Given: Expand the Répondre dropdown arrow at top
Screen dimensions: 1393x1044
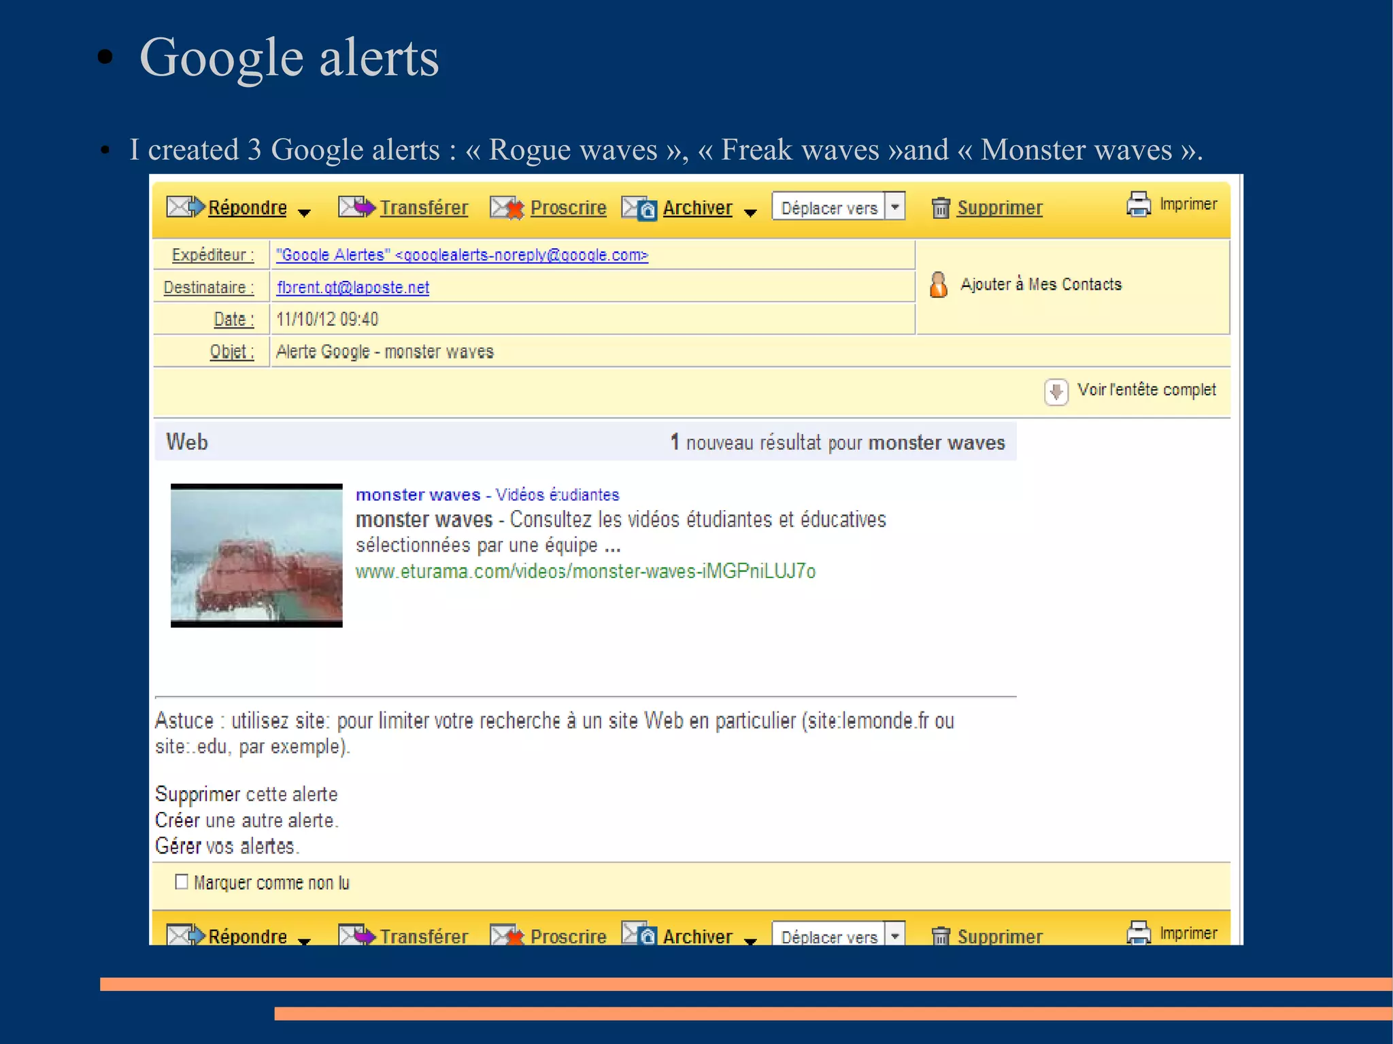Looking at the screenshot, I should pyautogui.click(x=304, y=213).
